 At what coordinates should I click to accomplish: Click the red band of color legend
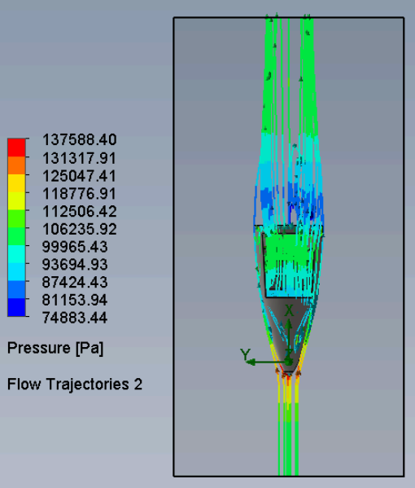[16, 147]
